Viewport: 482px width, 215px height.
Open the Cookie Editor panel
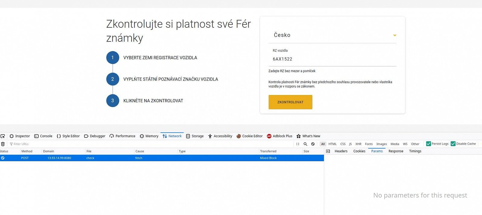[249, 136]
